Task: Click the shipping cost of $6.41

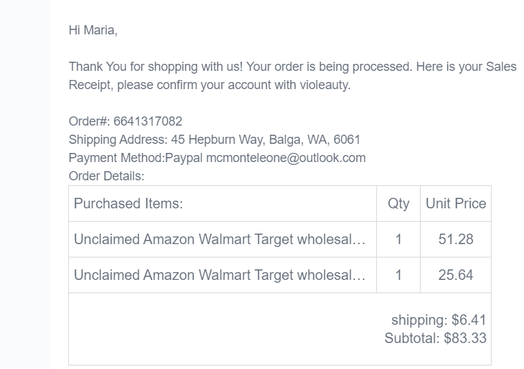Action: pyautogui.click(x=468, y=321)
